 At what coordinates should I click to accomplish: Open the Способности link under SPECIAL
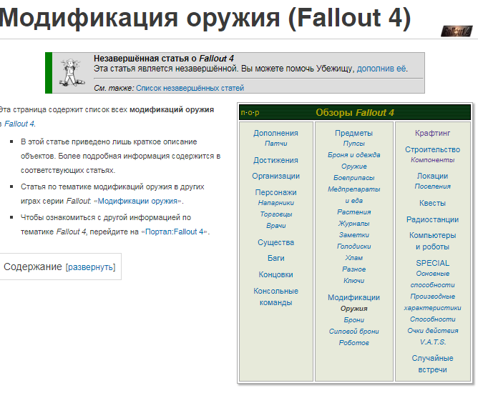pyautogui.click(x=432, y=319)
